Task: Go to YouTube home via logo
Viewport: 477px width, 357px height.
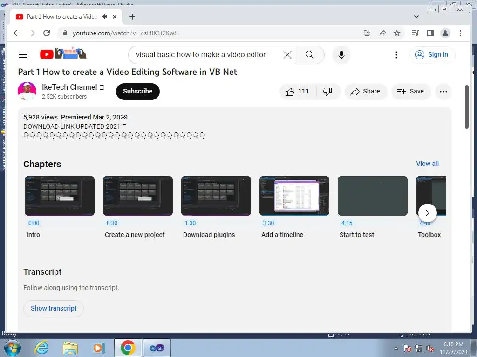Action: point(63,54)
